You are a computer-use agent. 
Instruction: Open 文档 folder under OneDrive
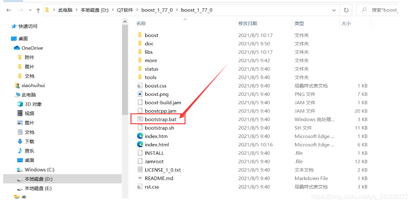click(x=29, y=76)
